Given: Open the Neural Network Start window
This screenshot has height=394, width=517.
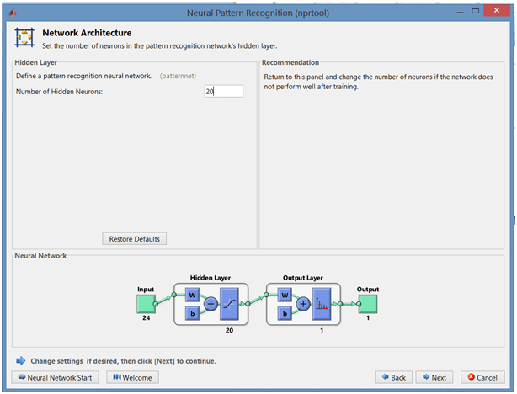Looking at the screenshot, I should click(55, 377).
